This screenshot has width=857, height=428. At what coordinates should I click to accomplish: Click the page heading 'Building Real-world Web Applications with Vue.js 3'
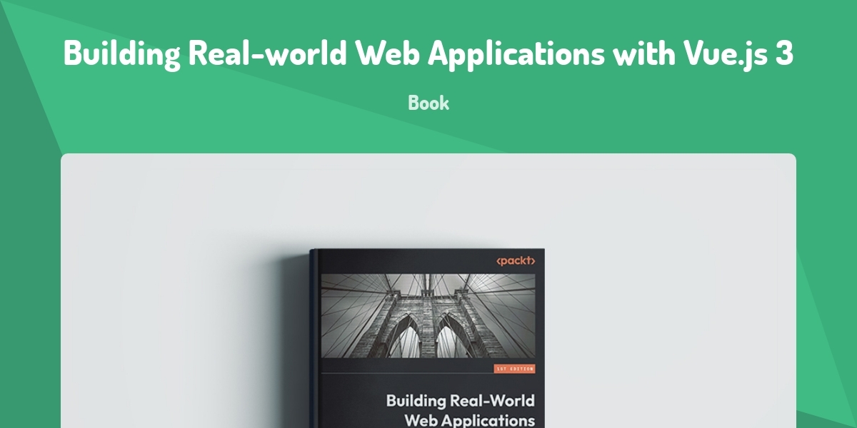point(428,53)
